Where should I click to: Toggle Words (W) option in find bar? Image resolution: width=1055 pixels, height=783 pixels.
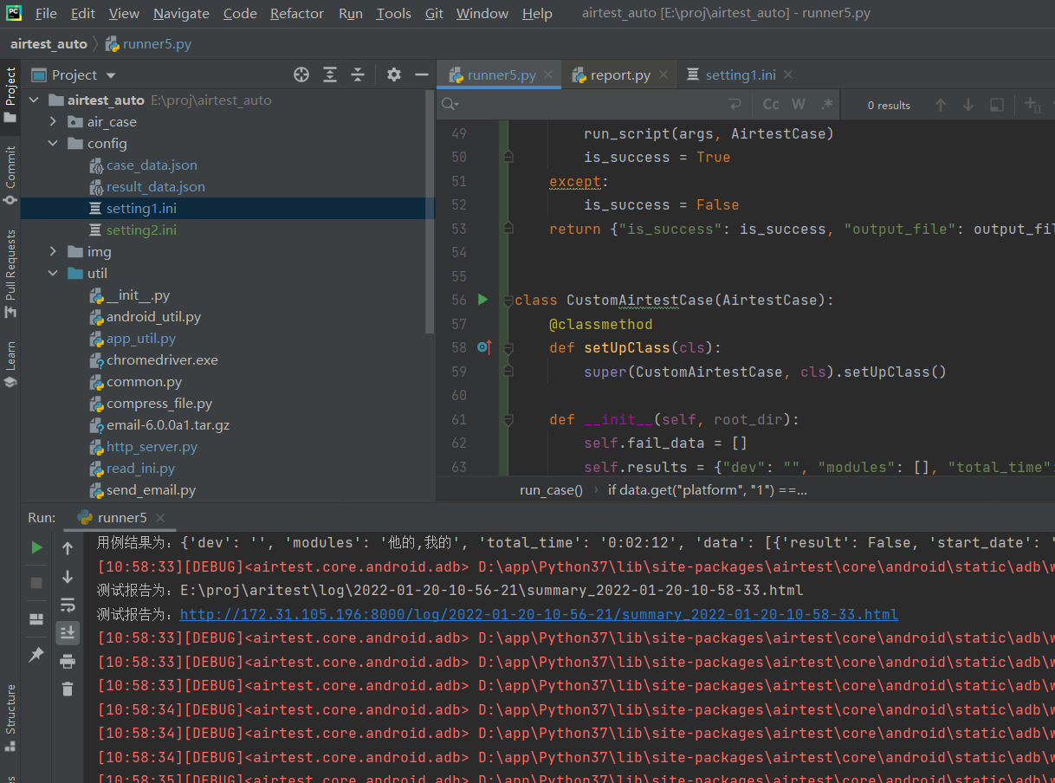point(799,105)
